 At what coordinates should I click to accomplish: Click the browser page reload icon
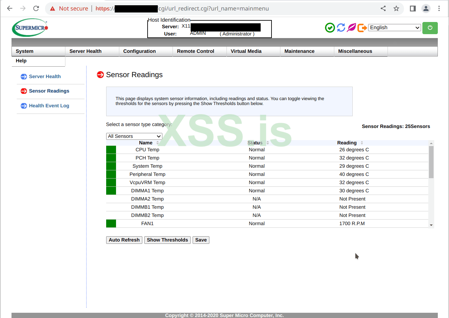36,8
